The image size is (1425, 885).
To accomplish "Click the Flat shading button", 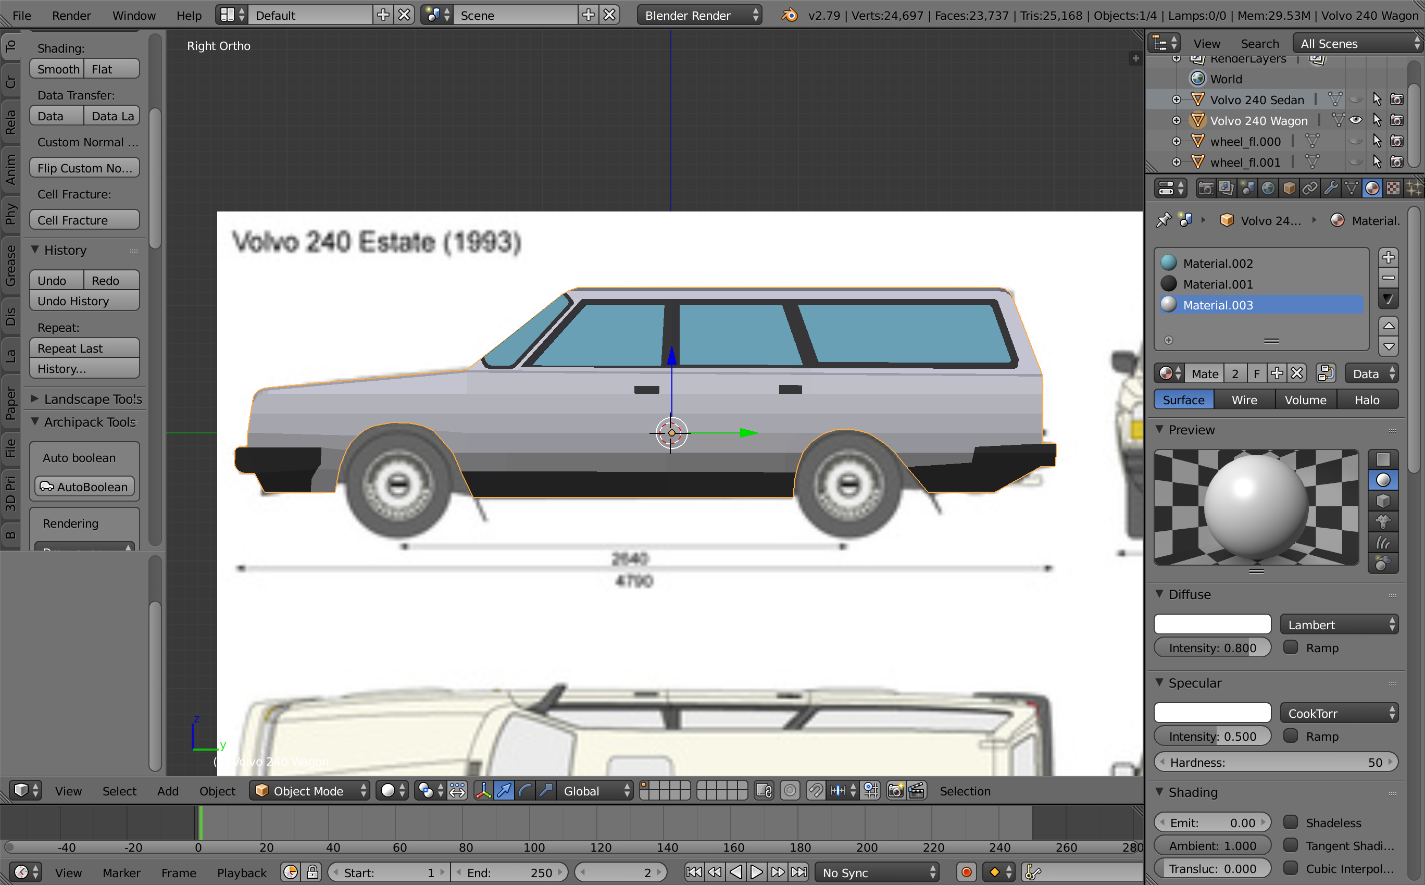I will point(111,69).
